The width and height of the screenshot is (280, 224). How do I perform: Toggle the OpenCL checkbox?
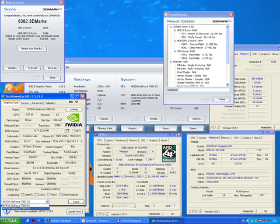click(x=22, y=195)
